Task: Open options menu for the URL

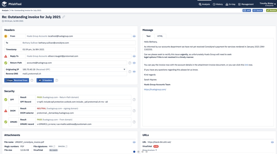Action: 272,142
